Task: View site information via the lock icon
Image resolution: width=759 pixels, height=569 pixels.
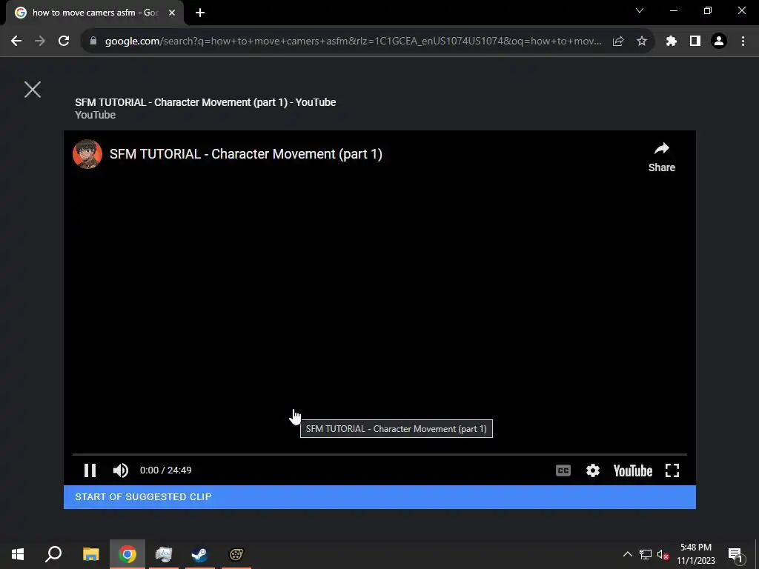Action: (x=93, y=41)
